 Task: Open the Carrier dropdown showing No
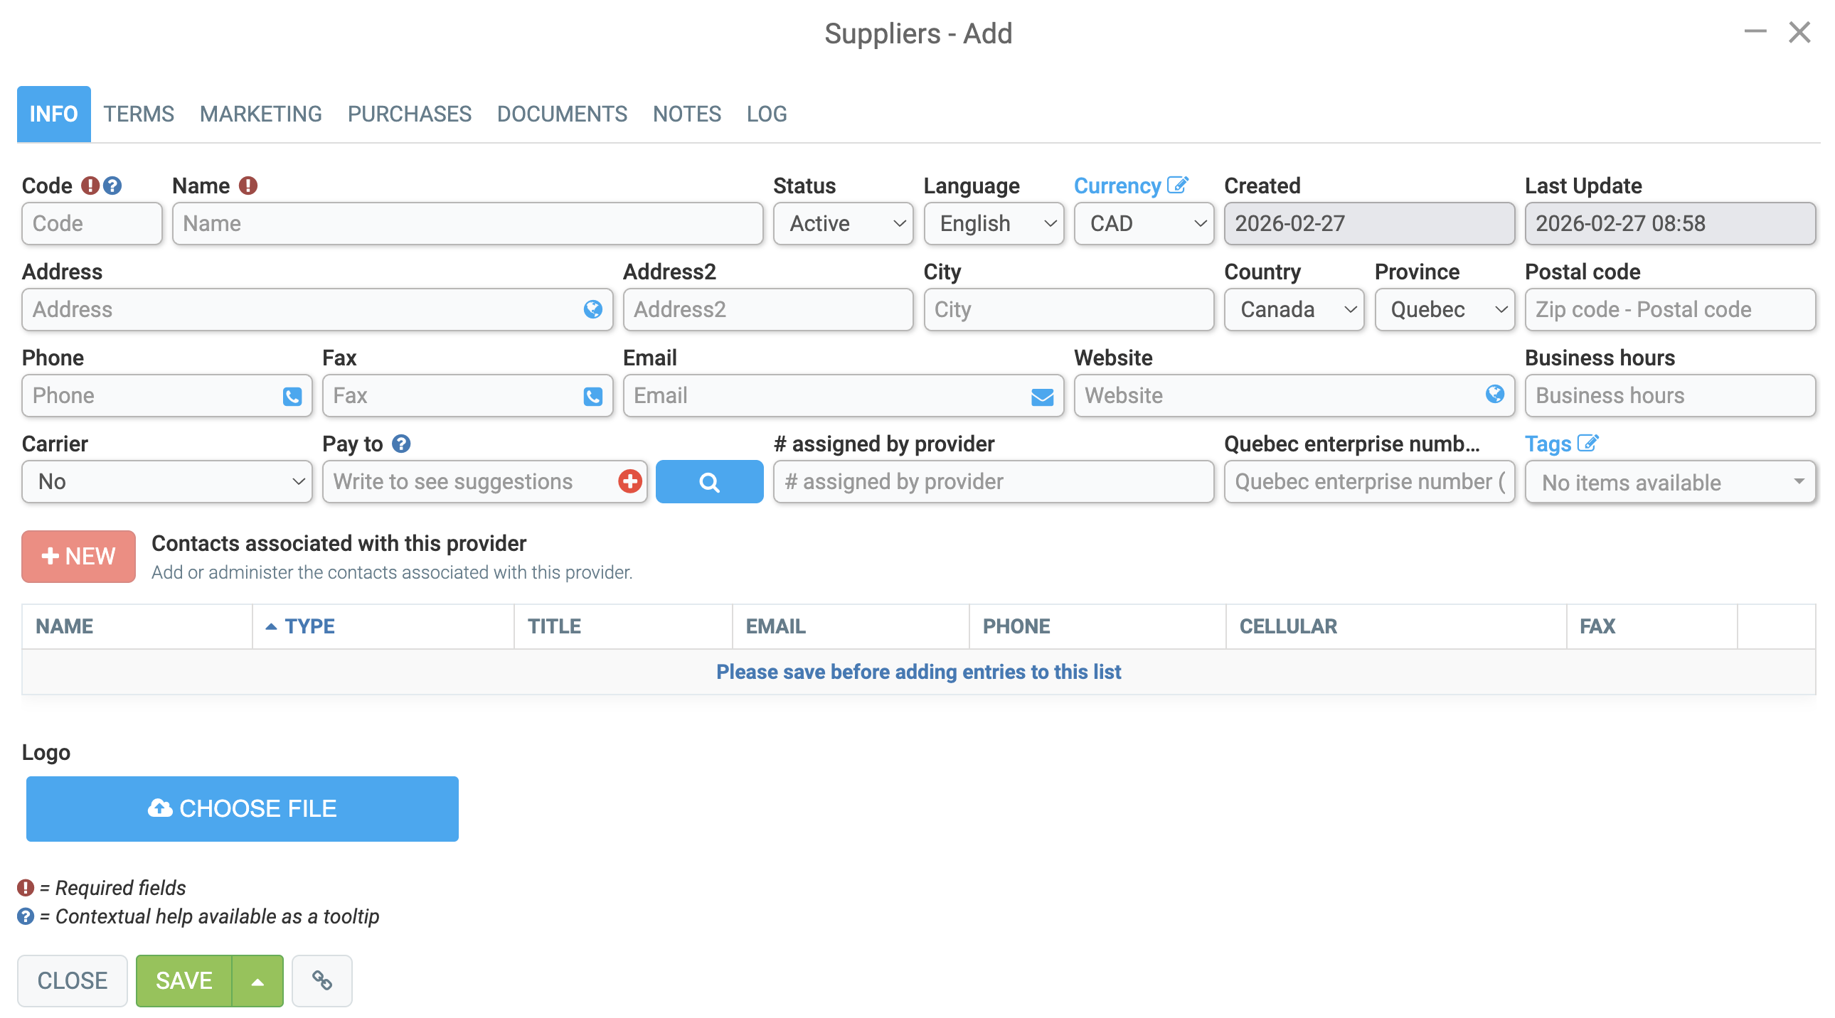pyautogui.click(x=166, y=482)
